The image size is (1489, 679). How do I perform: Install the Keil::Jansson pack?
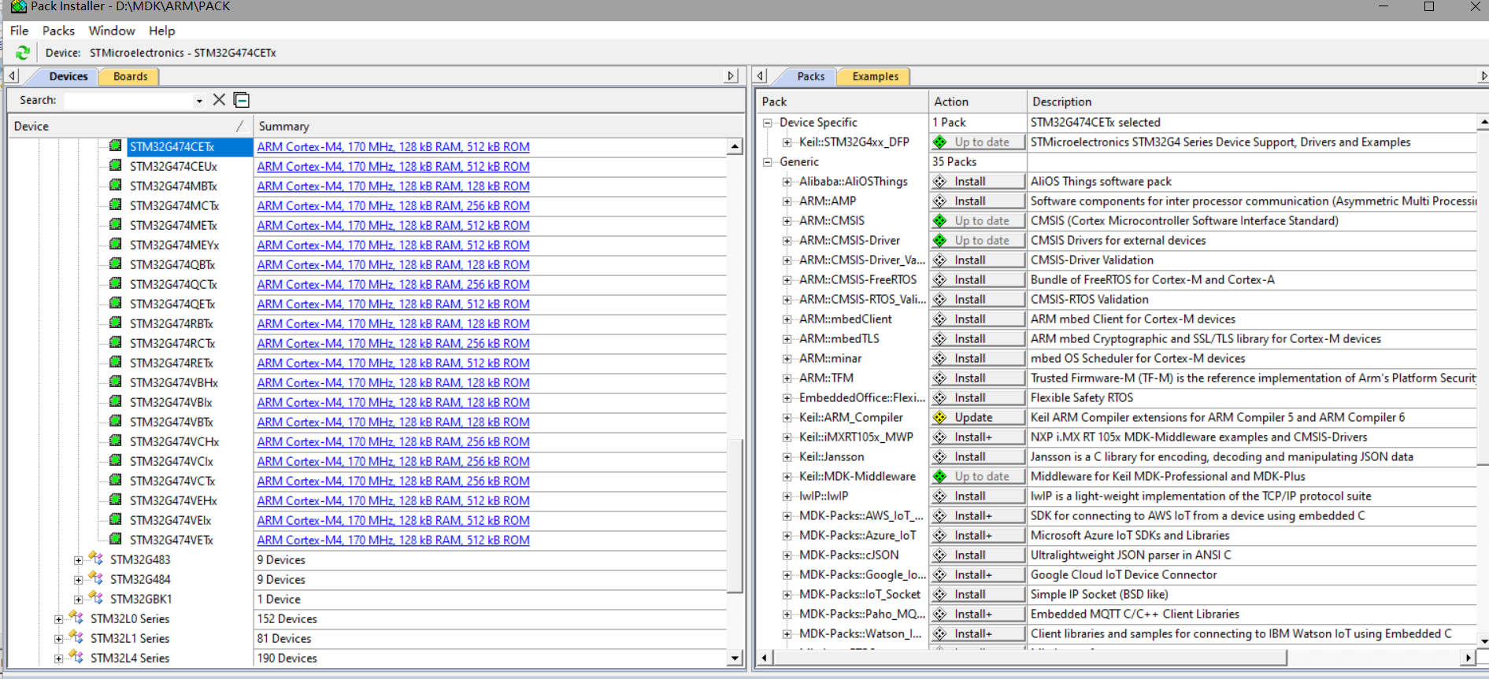(978, 457)
